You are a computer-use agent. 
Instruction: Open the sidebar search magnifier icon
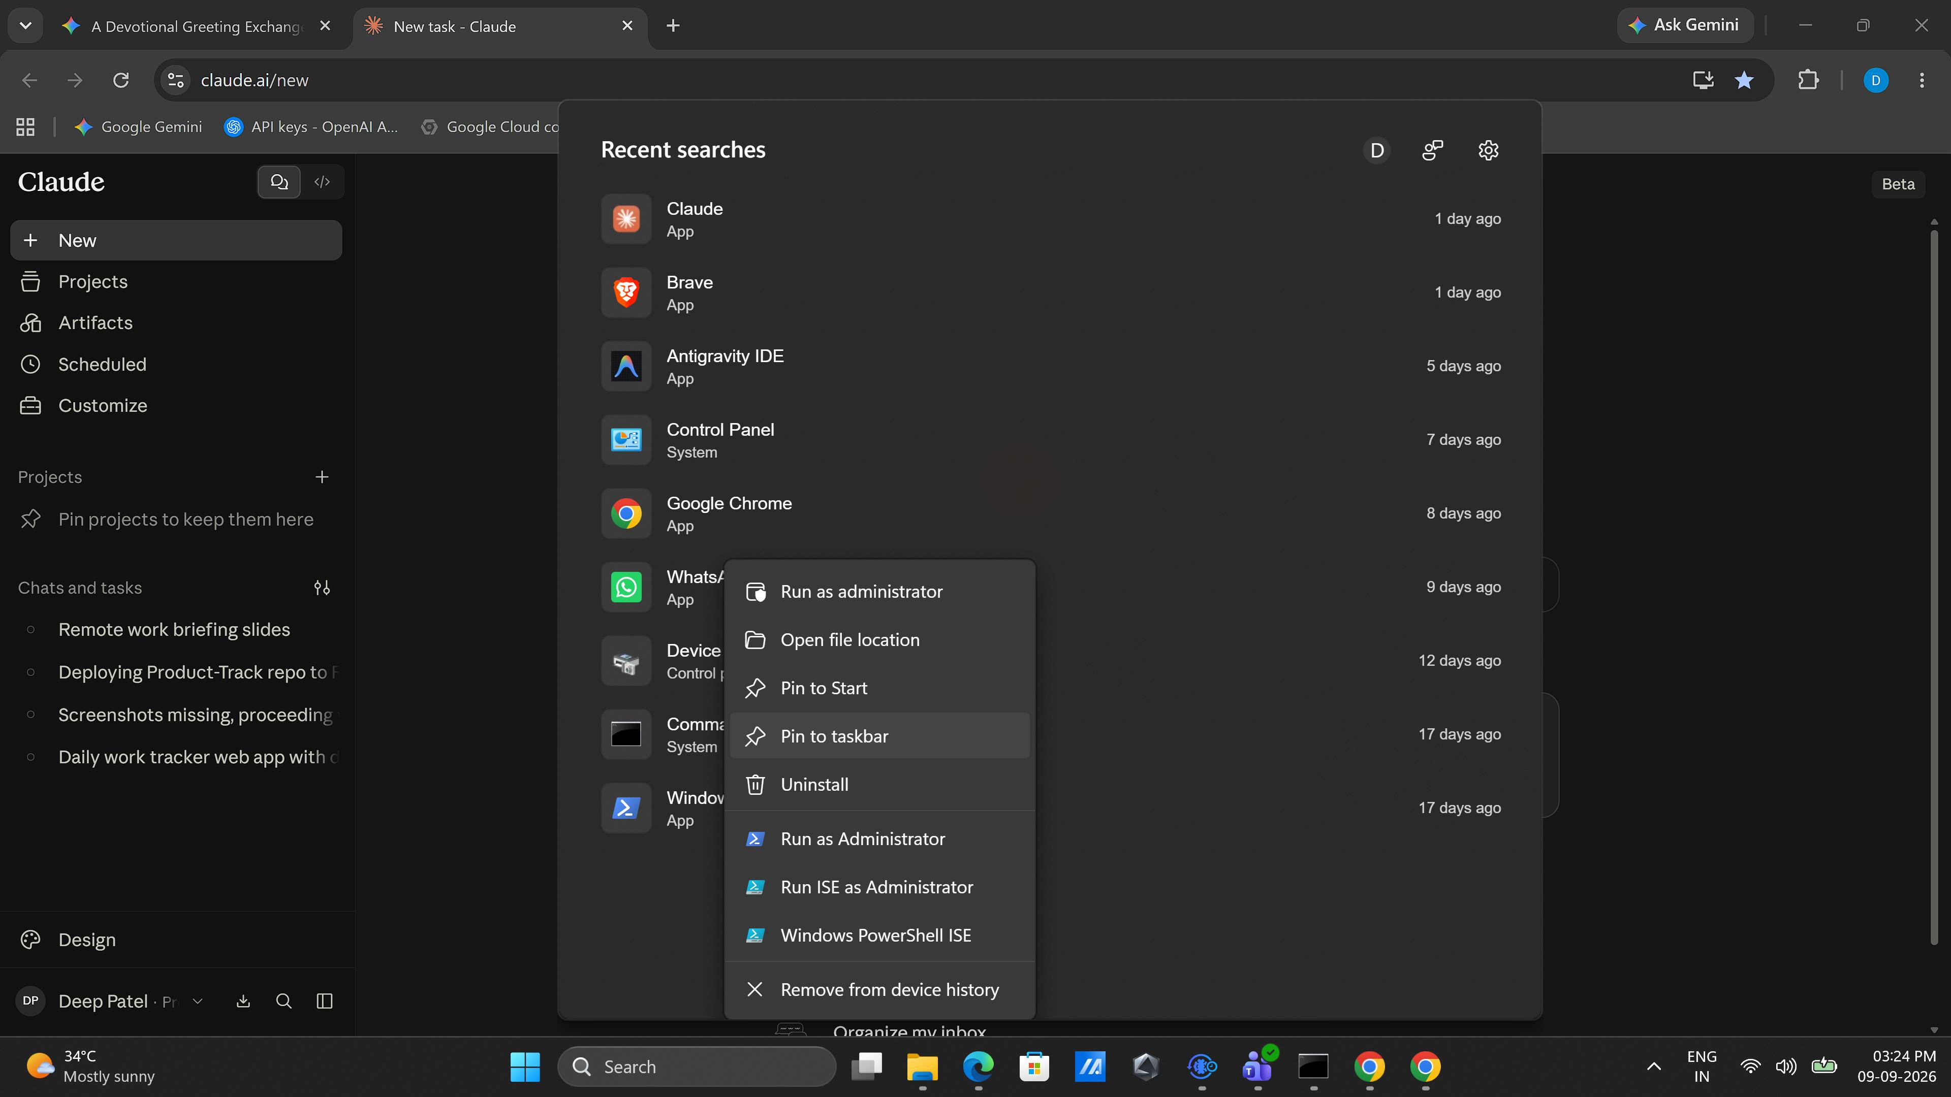click(284, 1001)
